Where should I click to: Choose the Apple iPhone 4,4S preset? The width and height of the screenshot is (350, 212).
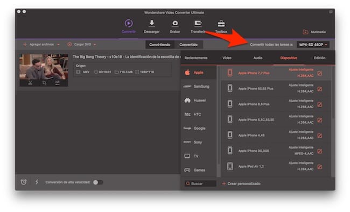tap(276, 135)
